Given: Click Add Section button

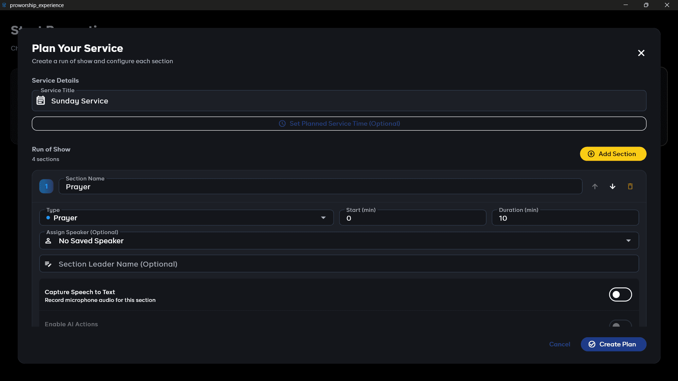Looking at the screenshot, I should pos(613,154).
